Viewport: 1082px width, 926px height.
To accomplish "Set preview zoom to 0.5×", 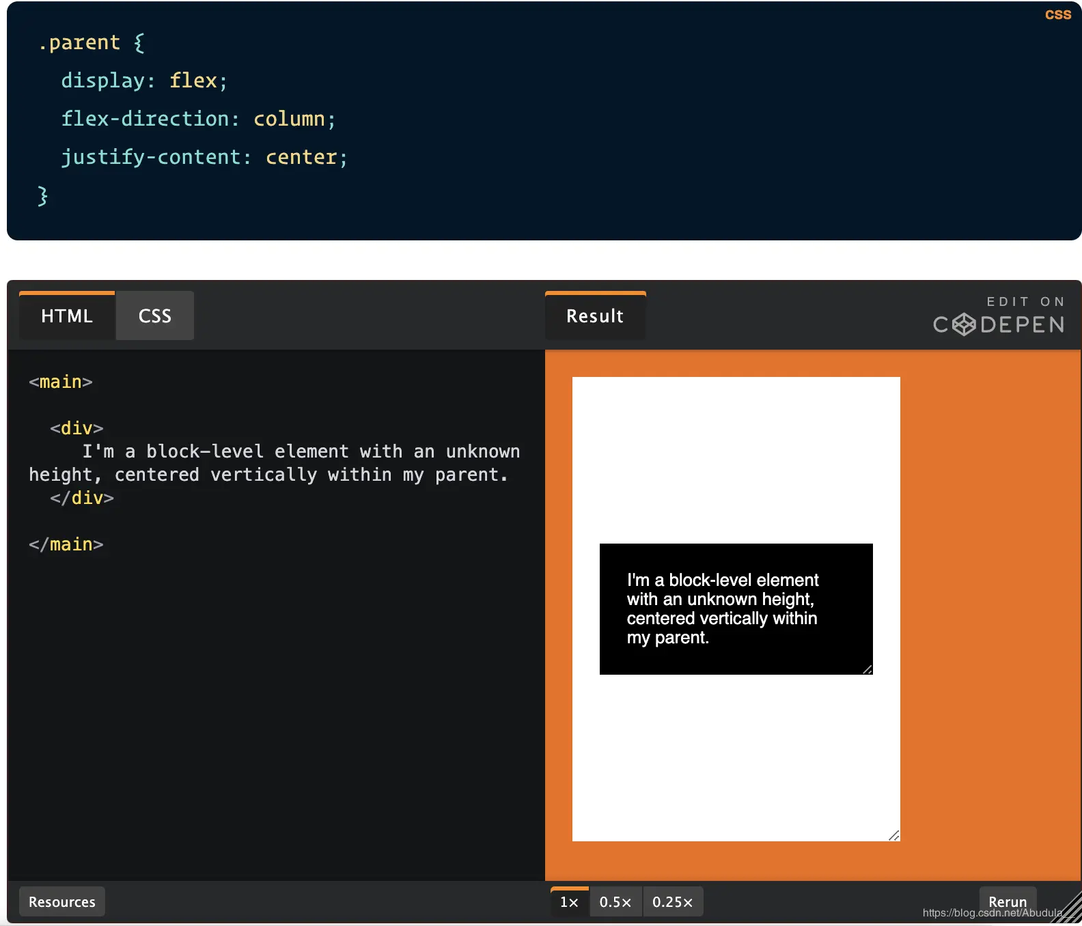I will [x=615, y=902].
